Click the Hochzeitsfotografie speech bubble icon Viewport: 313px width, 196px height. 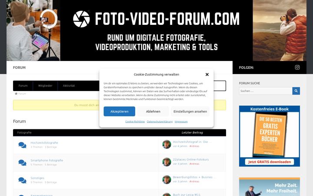[x=22, y=145]
